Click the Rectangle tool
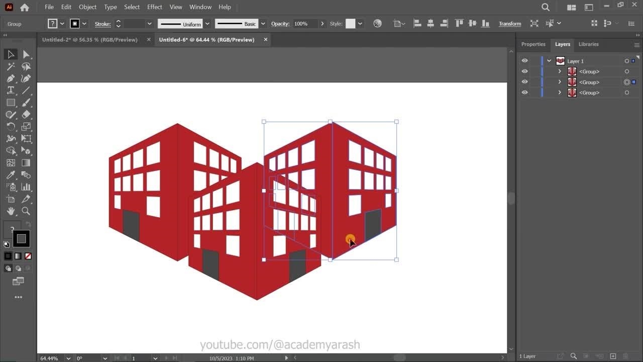The image size is (643, 362). pos(11,103)
